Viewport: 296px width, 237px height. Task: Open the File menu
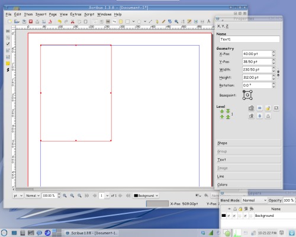(8, 14)
